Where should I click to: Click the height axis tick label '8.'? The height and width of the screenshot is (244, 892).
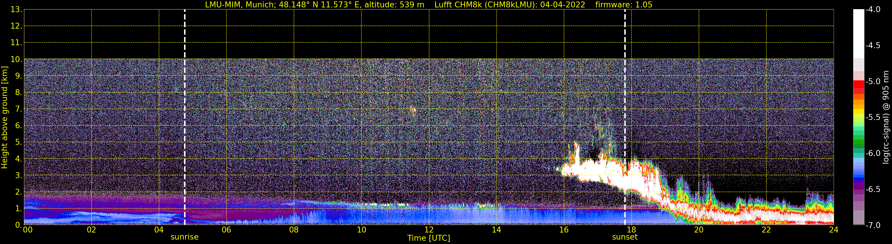pos(18,93)
